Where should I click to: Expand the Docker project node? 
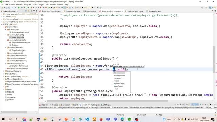(1, 17)
